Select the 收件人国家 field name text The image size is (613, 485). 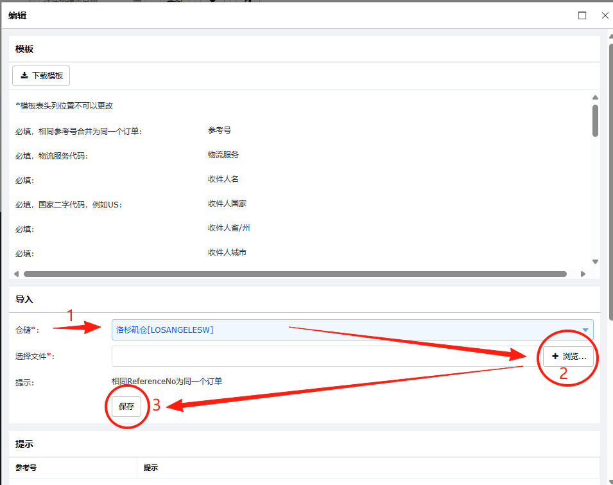pyautogui.click(x=227, y=204)
